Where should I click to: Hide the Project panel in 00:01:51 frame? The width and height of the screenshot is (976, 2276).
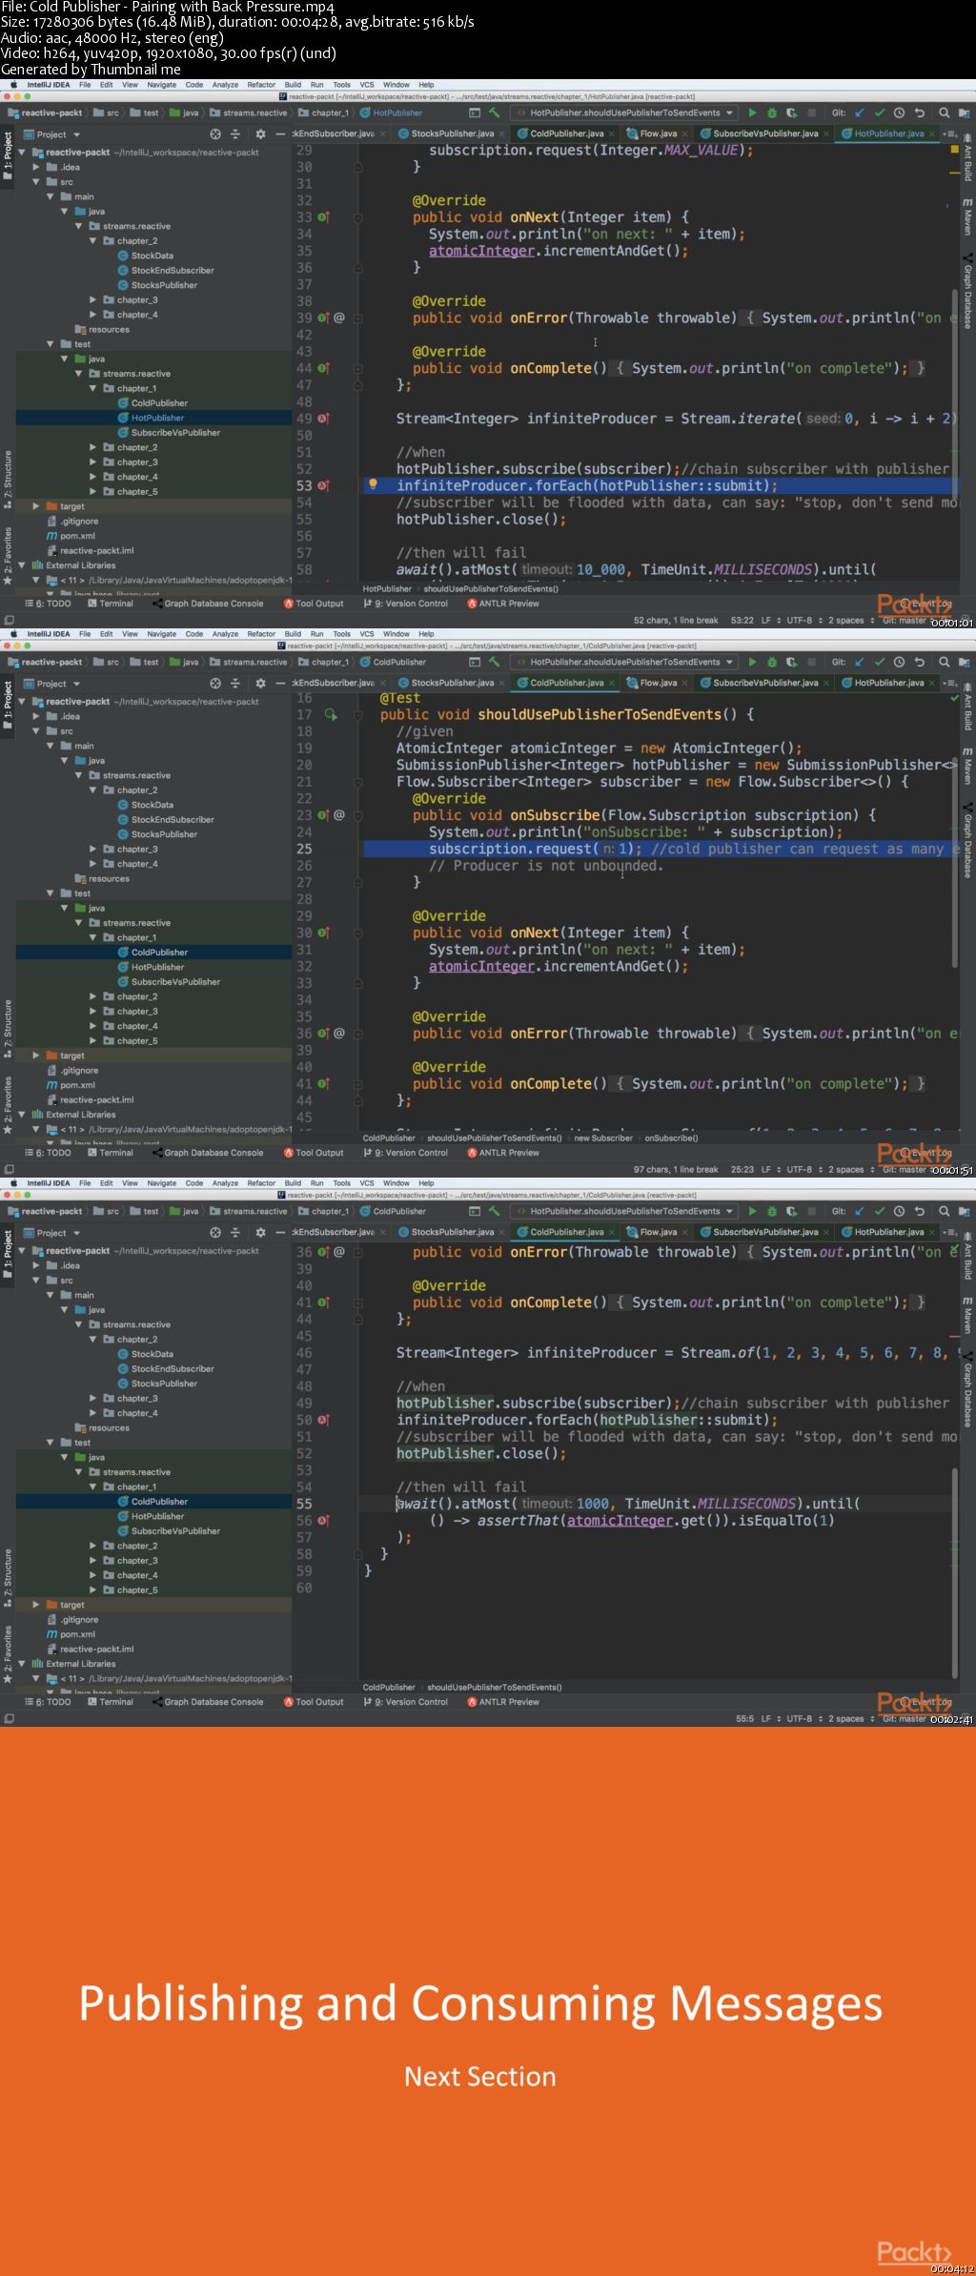click(x=280, y=684)
